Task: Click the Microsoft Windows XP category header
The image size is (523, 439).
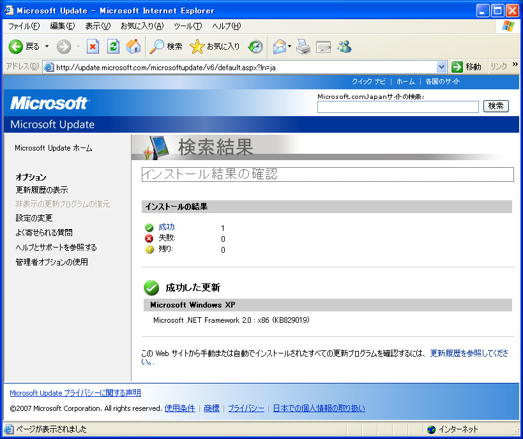Action: pos(328,305)
